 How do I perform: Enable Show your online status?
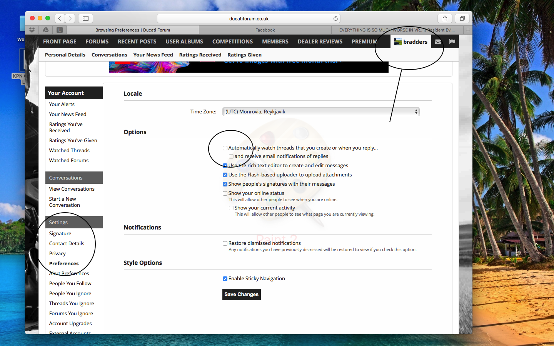click(x=225, y=193)
